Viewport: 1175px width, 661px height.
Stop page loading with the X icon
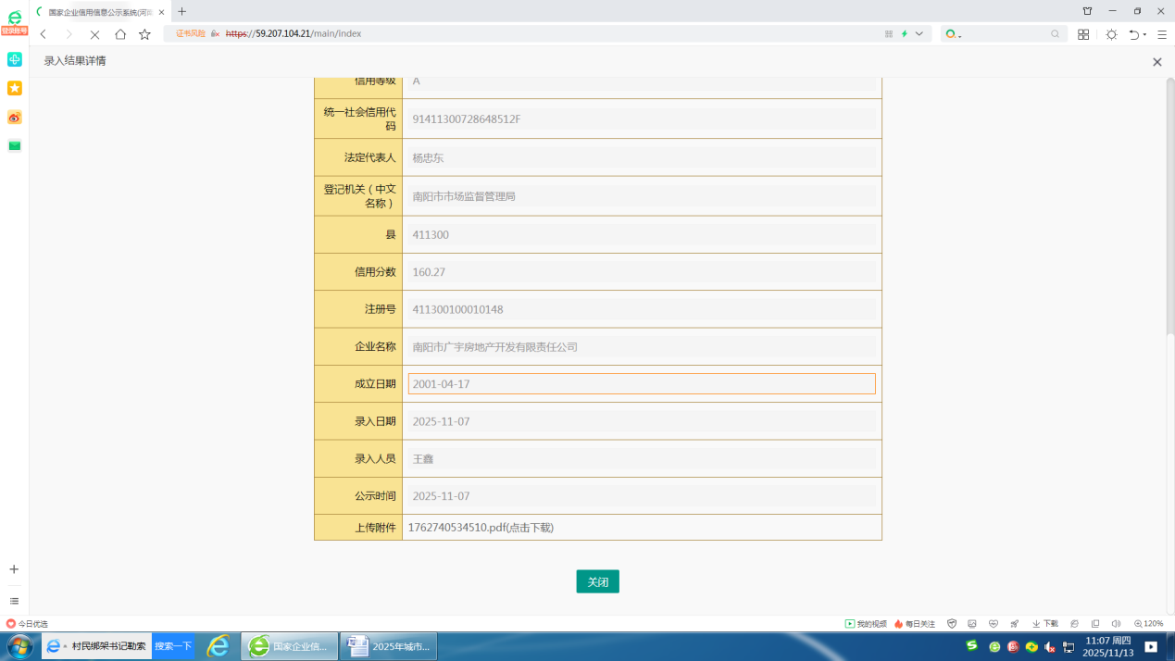94,34
